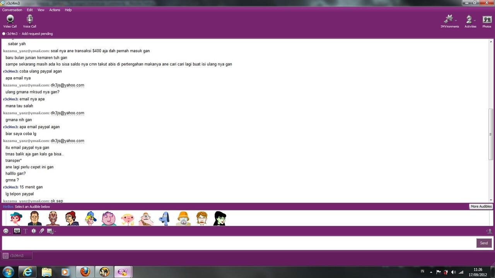This screenshot has width=495, height=278.
Task: Click the 'Add request pending' status text
Action: [37, 34]
